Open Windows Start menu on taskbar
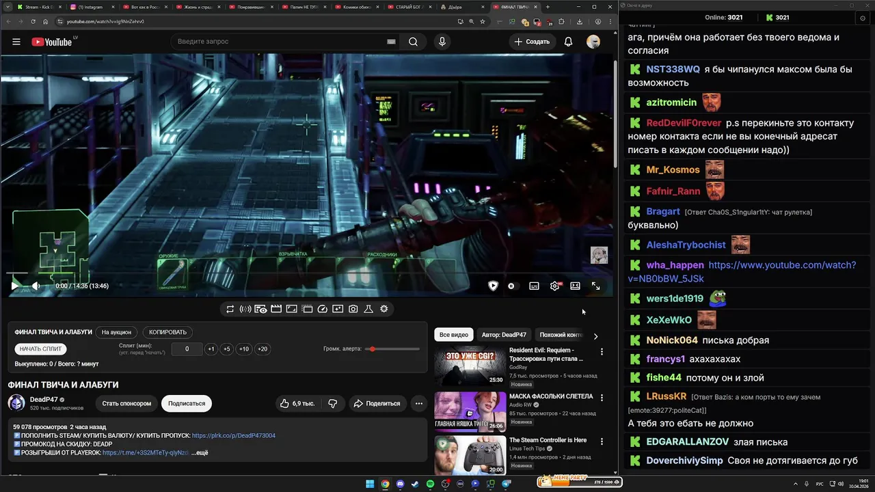Screen dimensions: 875x492 [370, 484]
